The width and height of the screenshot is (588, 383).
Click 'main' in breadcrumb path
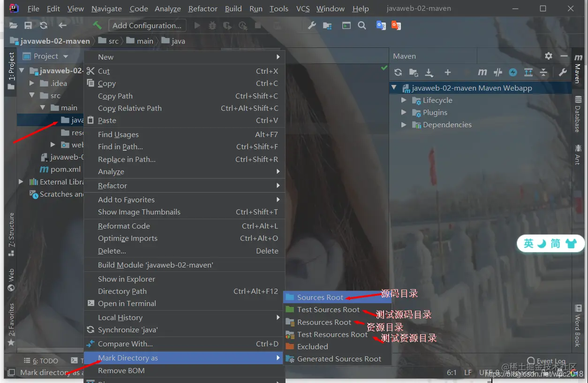145,41
